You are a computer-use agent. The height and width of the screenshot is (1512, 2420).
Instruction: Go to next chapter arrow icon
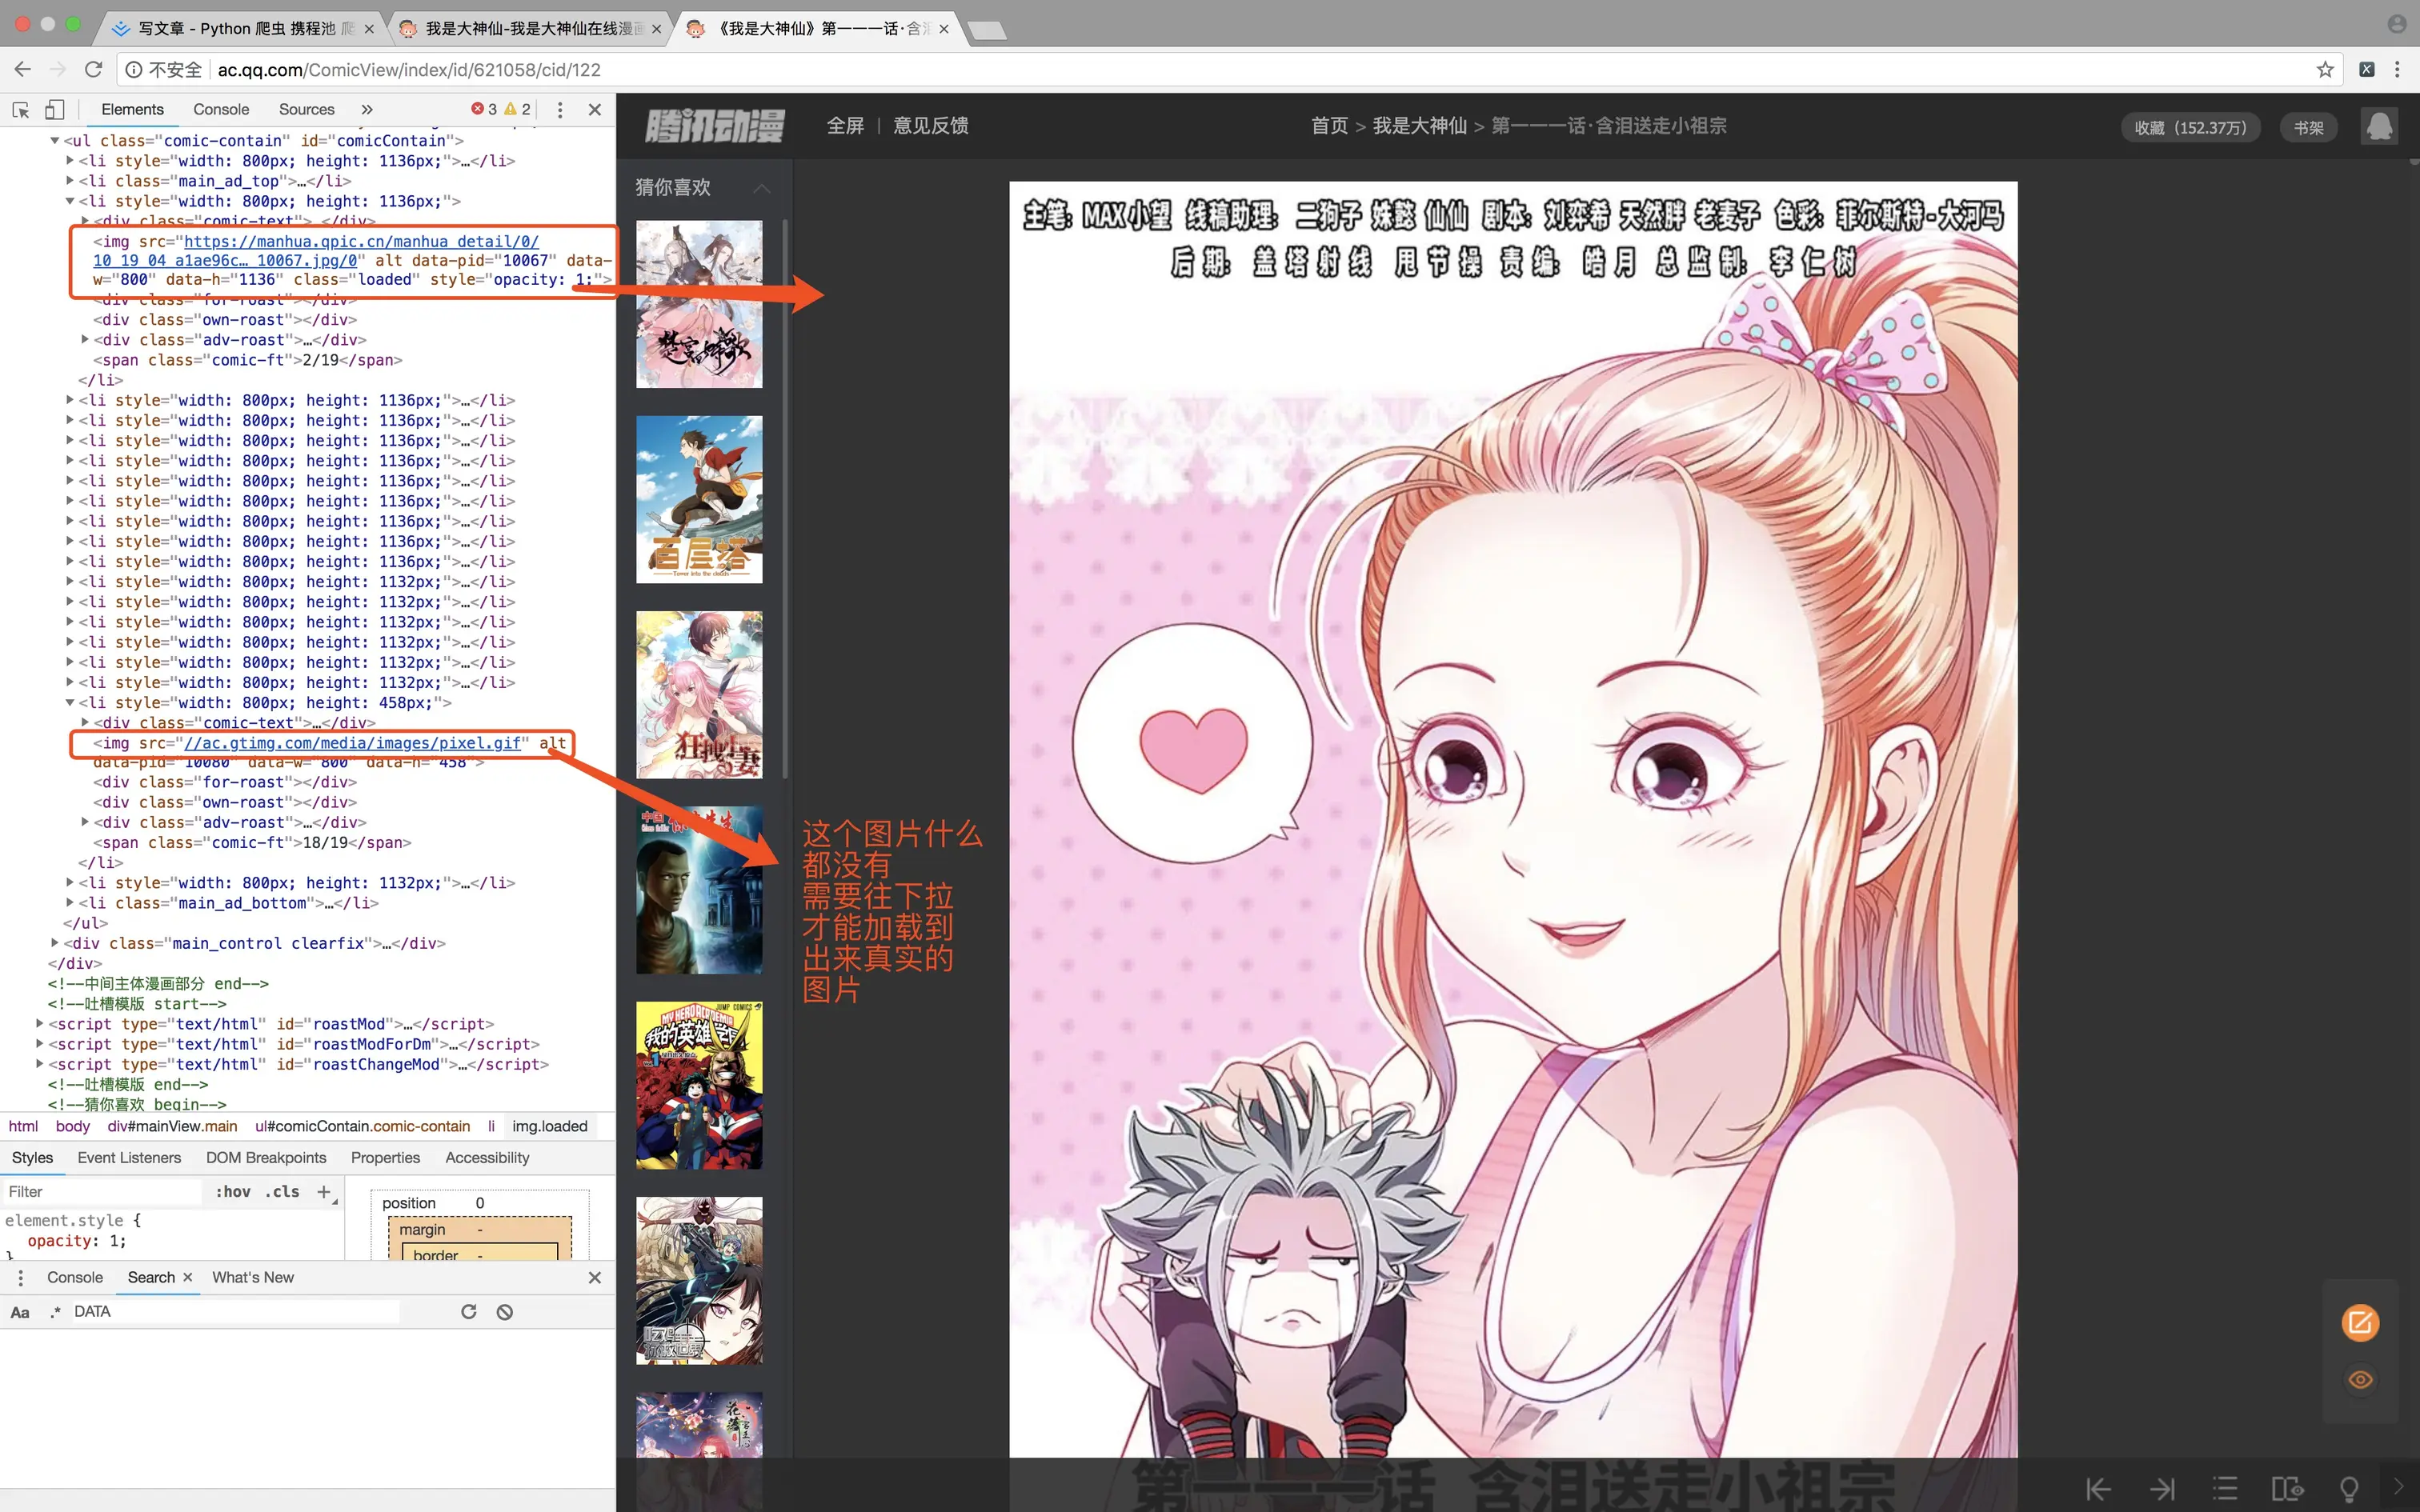[x=2162, y=1489]
